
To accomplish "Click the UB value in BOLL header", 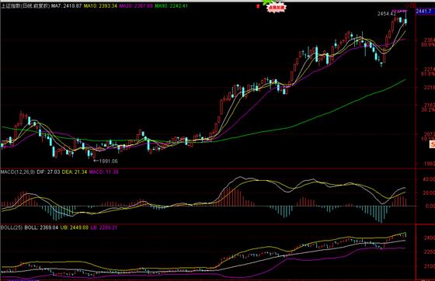I will pos(75,227).
